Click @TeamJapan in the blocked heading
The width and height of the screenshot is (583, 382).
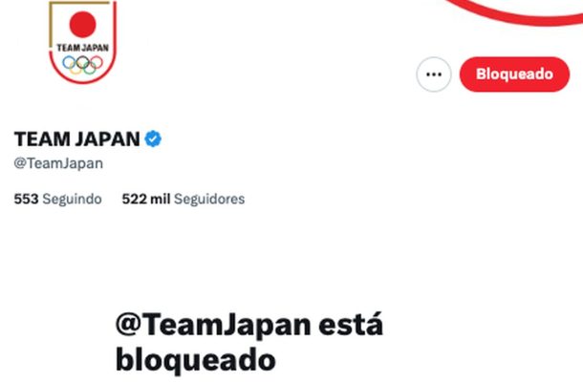[213, 325]
